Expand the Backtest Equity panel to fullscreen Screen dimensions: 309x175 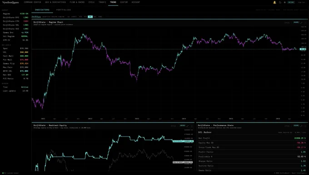pos(187,126)
